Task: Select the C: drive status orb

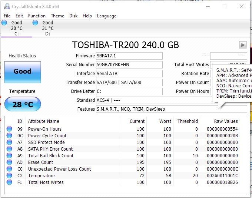Action: click(x=4, y=23)
